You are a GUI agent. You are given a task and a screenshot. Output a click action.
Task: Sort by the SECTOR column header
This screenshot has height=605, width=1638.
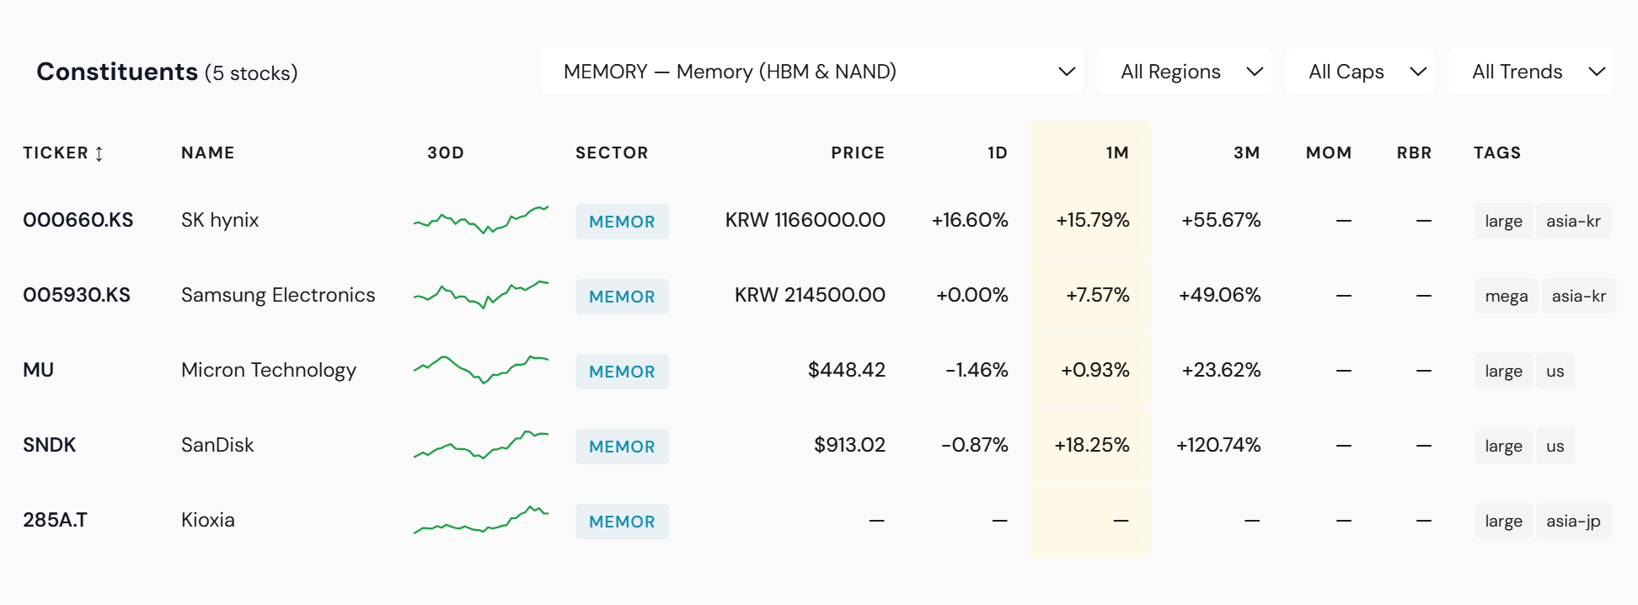coord(612,153)
